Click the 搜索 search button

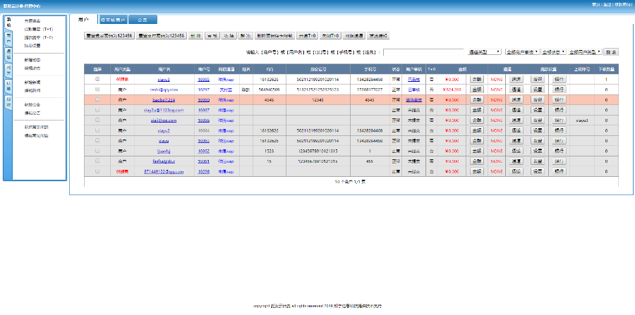(611, 52)
